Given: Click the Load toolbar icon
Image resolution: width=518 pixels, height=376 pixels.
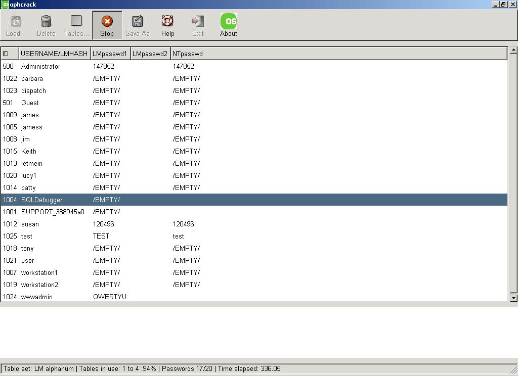Looking at the screenshot, I should coord(16,22).
